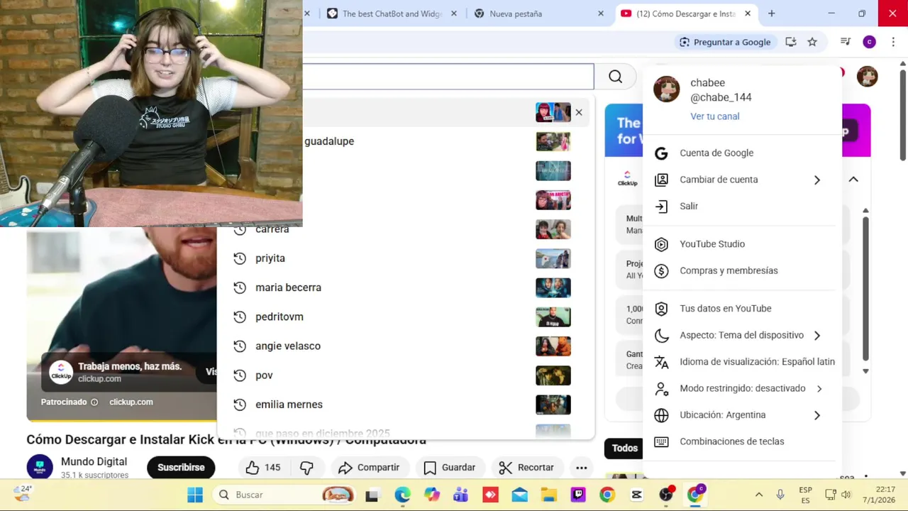Viewport: 908px width, 511px height.
Task: Click inside the YouTube search field
Action: pyautogui.click(x=448, y=77)
